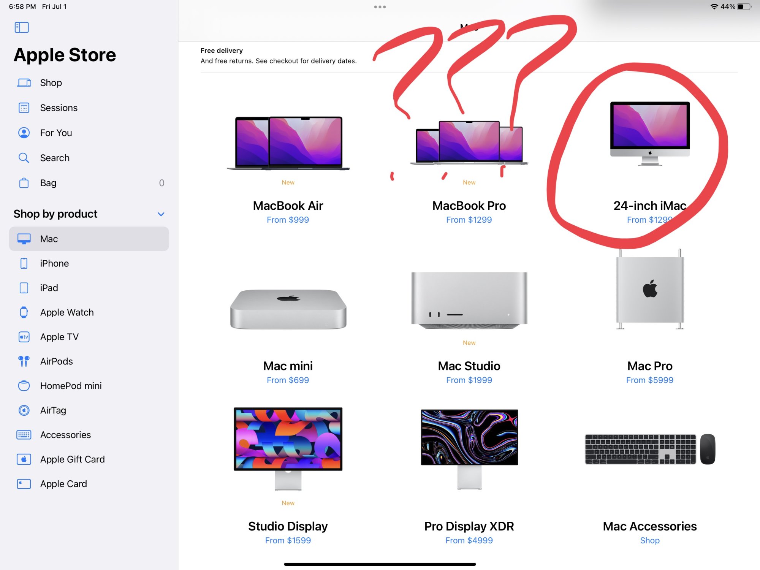Tap the Mac mini From $699 link
The height and width of the screenshot is (570, 760).
pyautogui.click(x=288, y=380)
